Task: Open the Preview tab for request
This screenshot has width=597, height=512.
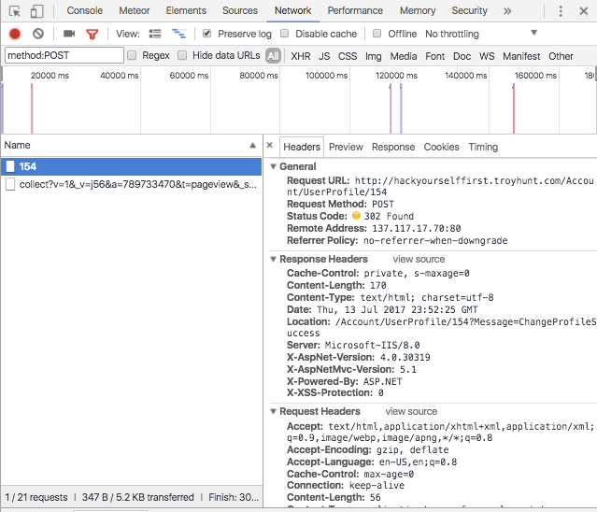Action: point(346,147)
